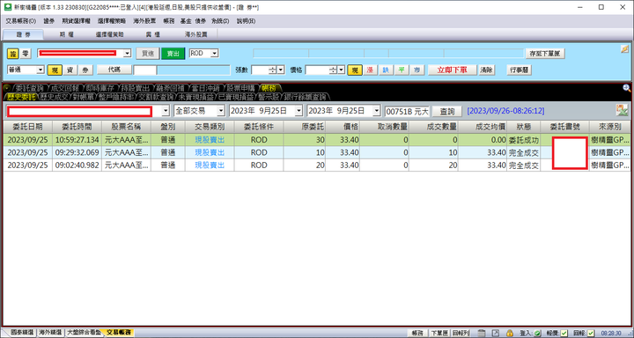Open the 全部交易 transaction filter dropdown
634x338 pixels.
click(x=221, y=111)
